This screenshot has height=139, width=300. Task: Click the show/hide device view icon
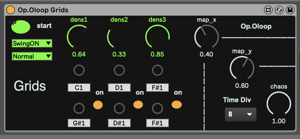pyautogui.click(x=268, y=10)
